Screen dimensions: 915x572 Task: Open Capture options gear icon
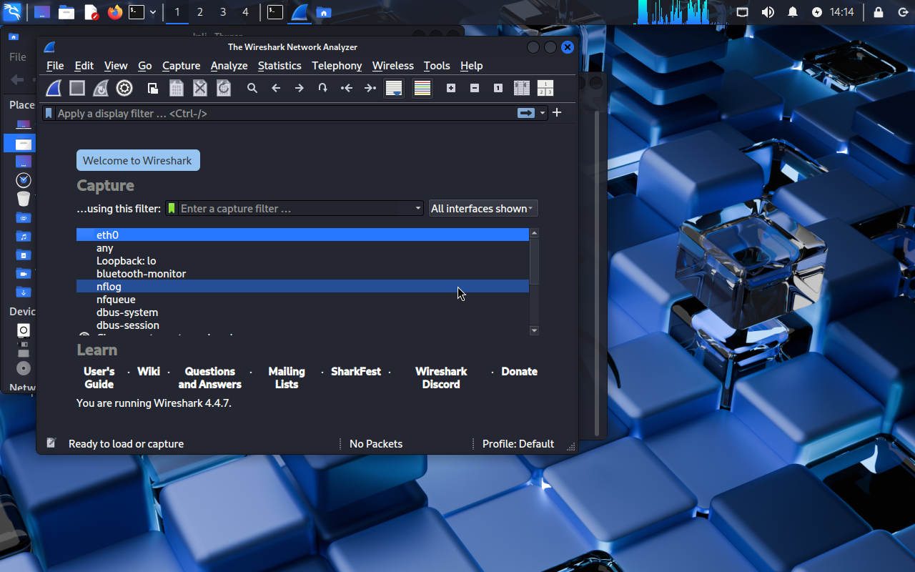pyautogui.click(x=124, y=88)
